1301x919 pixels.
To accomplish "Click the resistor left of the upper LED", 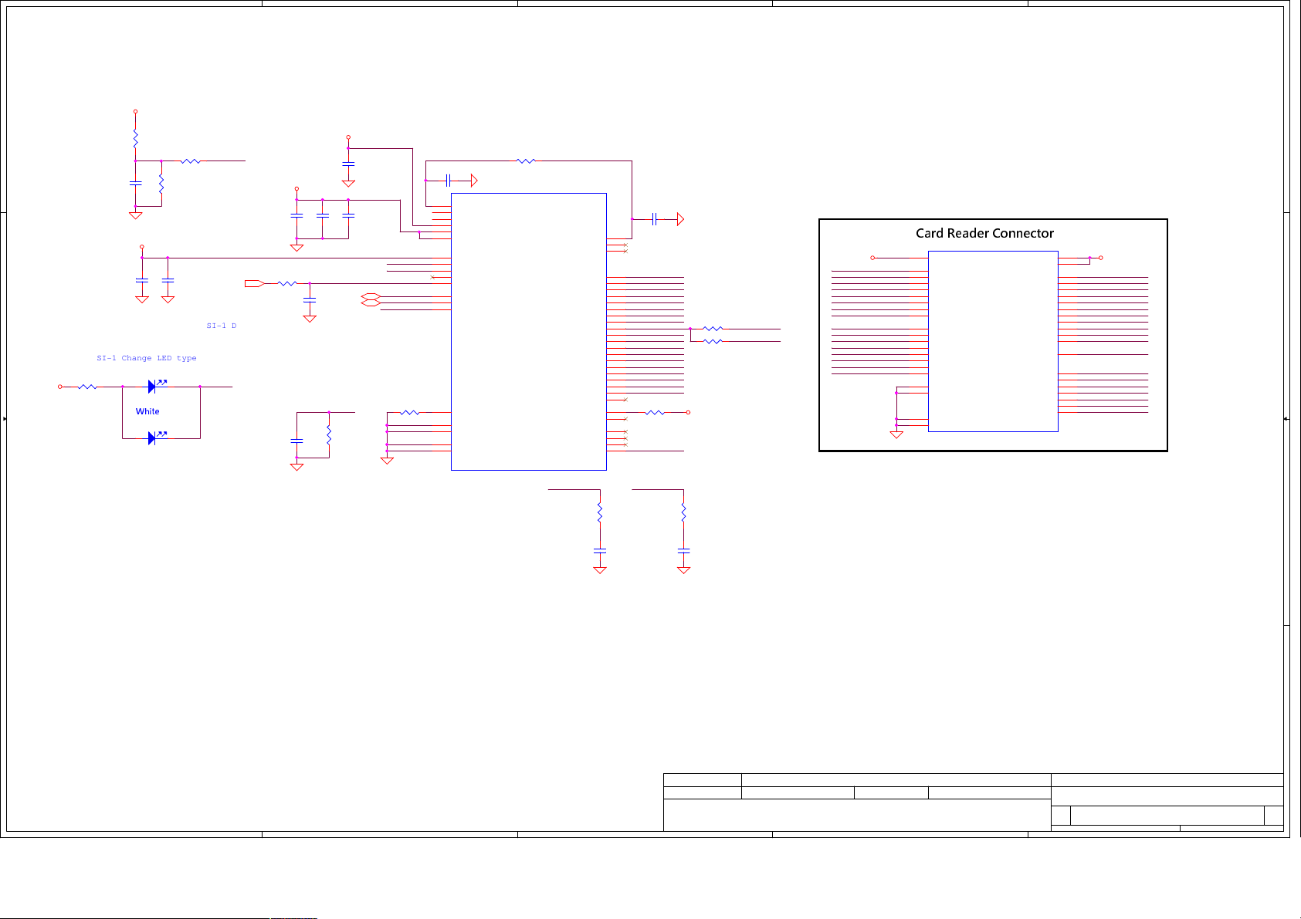I will click(87, 387).
